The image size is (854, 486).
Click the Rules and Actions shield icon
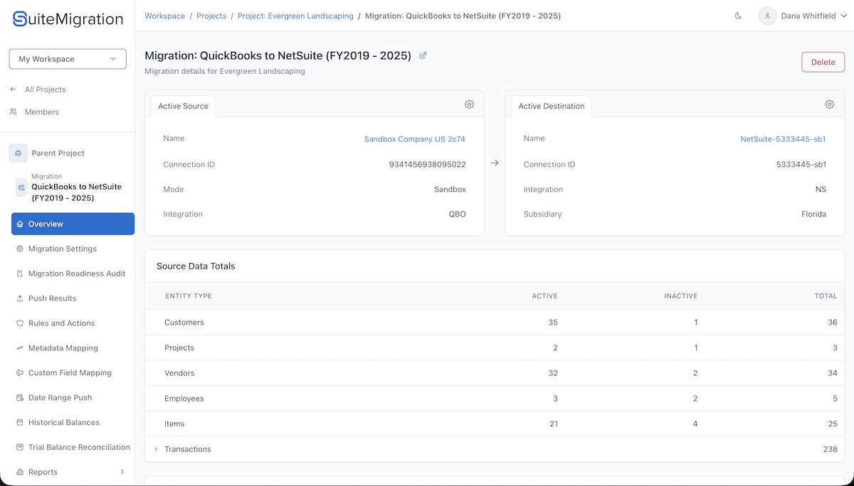tap(20, 323)
